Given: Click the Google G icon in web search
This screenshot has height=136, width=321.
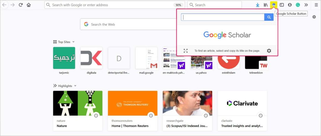Looking at the screenshot, I should click(x=86, y=24).
